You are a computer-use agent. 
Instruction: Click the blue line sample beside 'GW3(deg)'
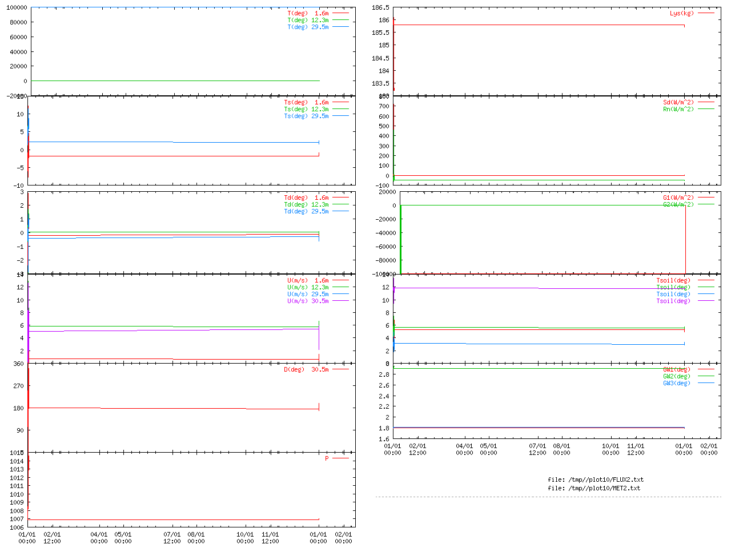click(x=706, y=383)
